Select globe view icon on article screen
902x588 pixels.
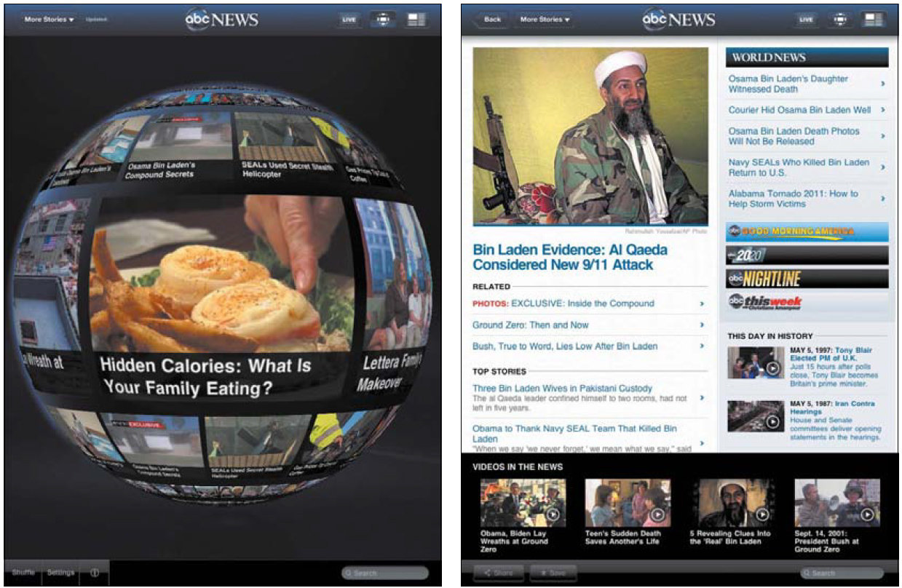(839, 20)
